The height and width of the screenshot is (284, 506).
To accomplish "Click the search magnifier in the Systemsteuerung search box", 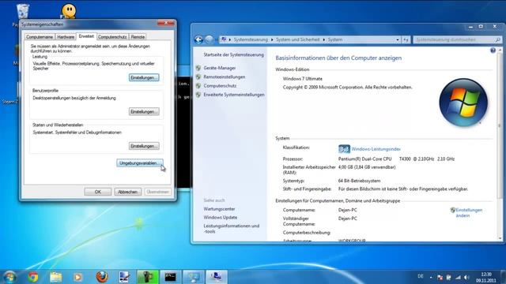I will (497, 39).
